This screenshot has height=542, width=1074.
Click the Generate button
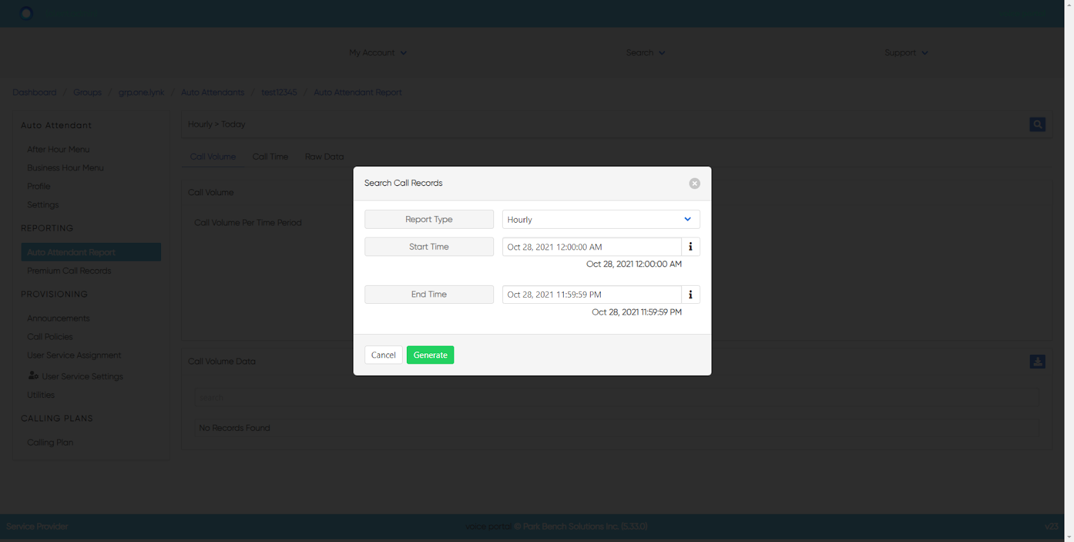430,355
